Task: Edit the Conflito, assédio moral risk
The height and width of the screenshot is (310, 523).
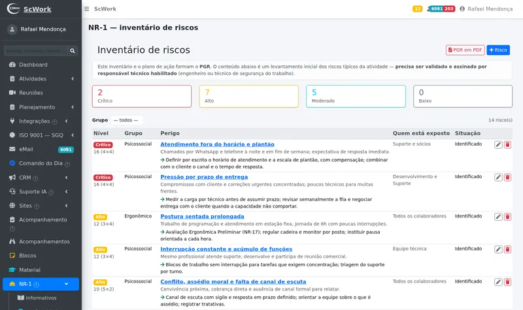Action: [x=498, y=282]
